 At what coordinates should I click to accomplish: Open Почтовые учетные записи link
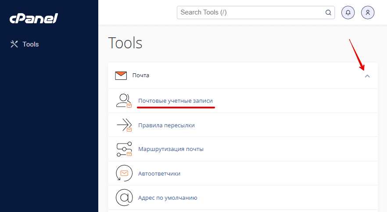175,101
